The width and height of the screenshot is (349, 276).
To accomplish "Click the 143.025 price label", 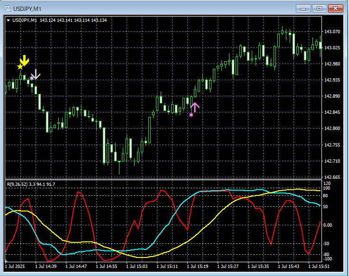I will [332, 47].
